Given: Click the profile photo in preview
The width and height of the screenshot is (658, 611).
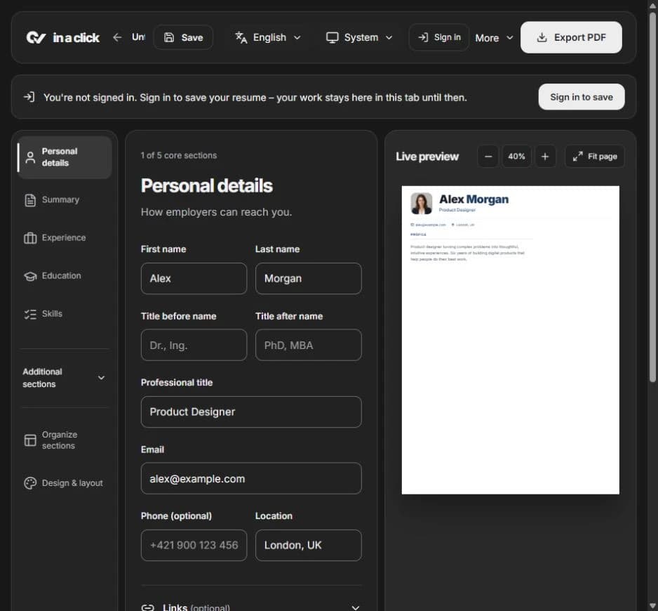Looking at the screenshot, I should [422, 204].
